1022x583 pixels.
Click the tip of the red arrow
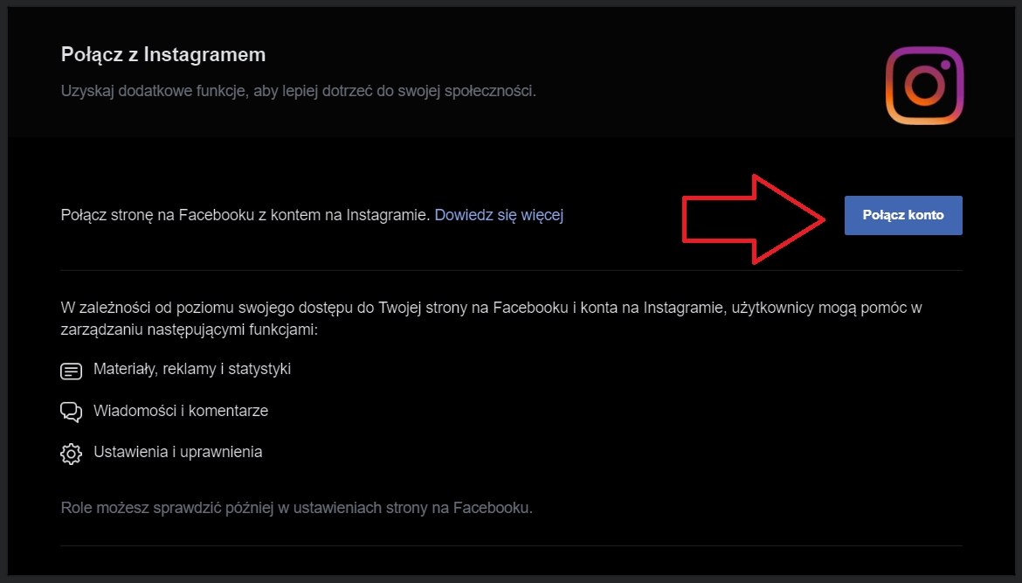(824, 218)
